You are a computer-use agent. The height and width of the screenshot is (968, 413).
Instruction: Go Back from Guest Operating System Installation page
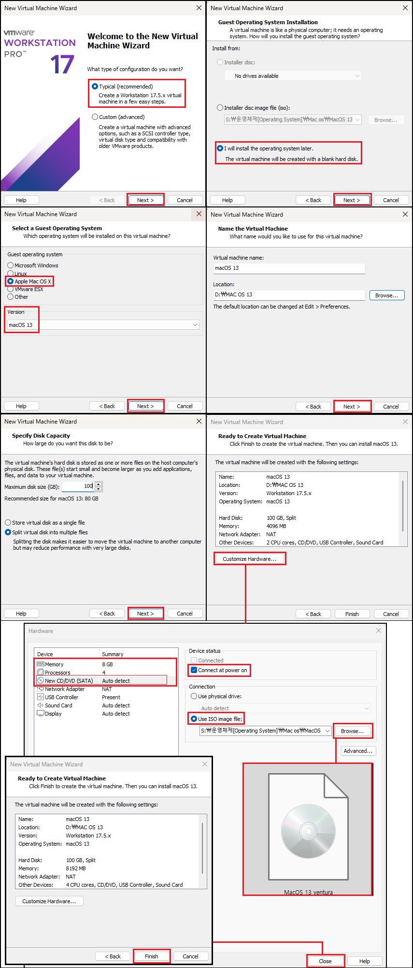[313, 200]
